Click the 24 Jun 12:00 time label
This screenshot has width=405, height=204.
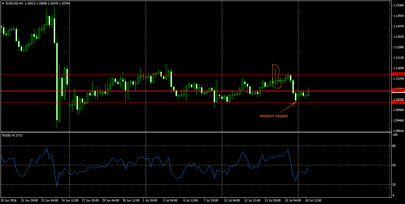tap(70, 201)
